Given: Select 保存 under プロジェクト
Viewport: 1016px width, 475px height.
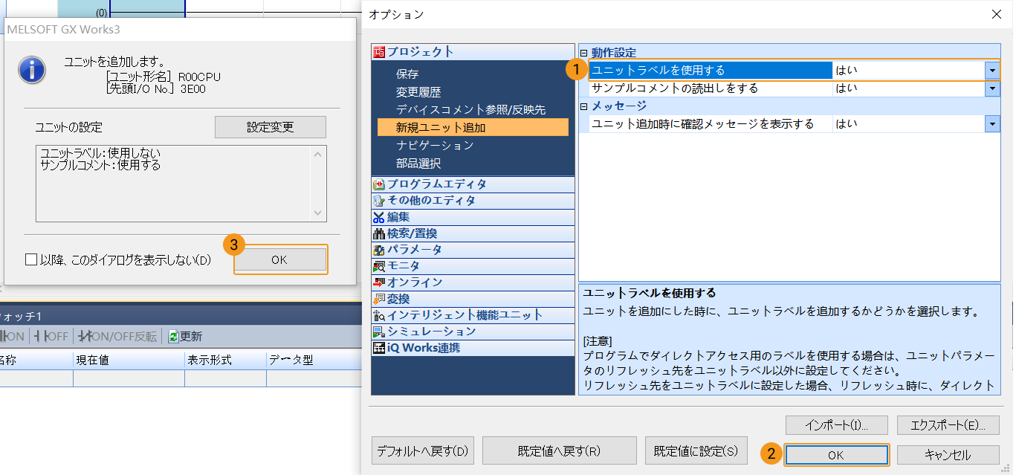Looking at the screenshot, I should point(407,74).
